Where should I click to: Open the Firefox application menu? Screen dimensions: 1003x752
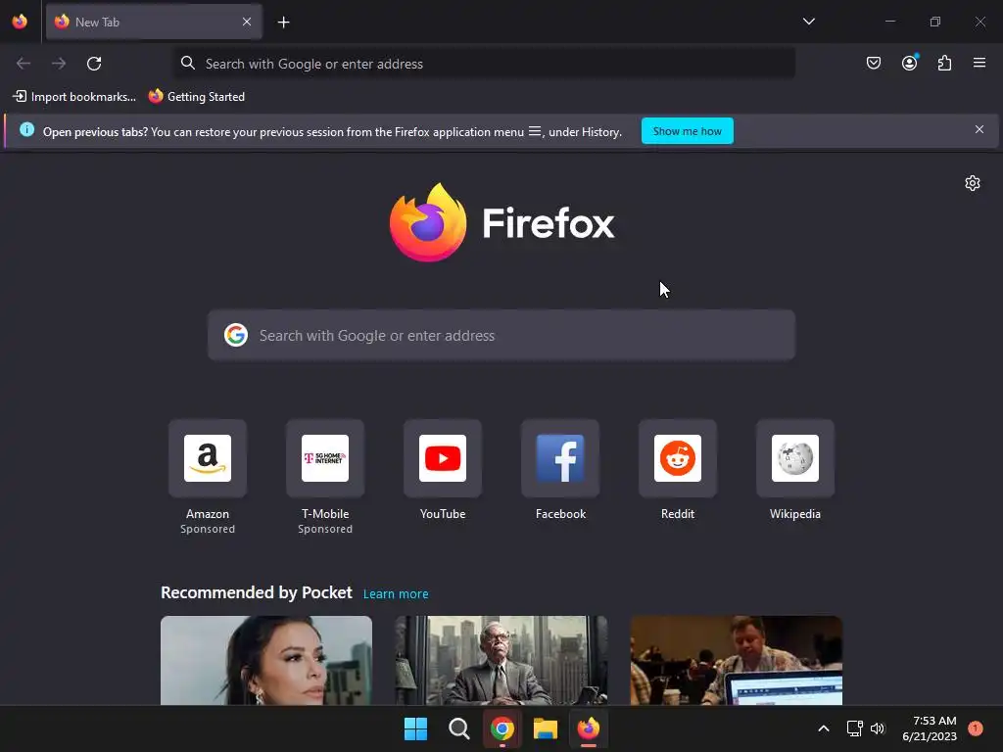[979, 63]
